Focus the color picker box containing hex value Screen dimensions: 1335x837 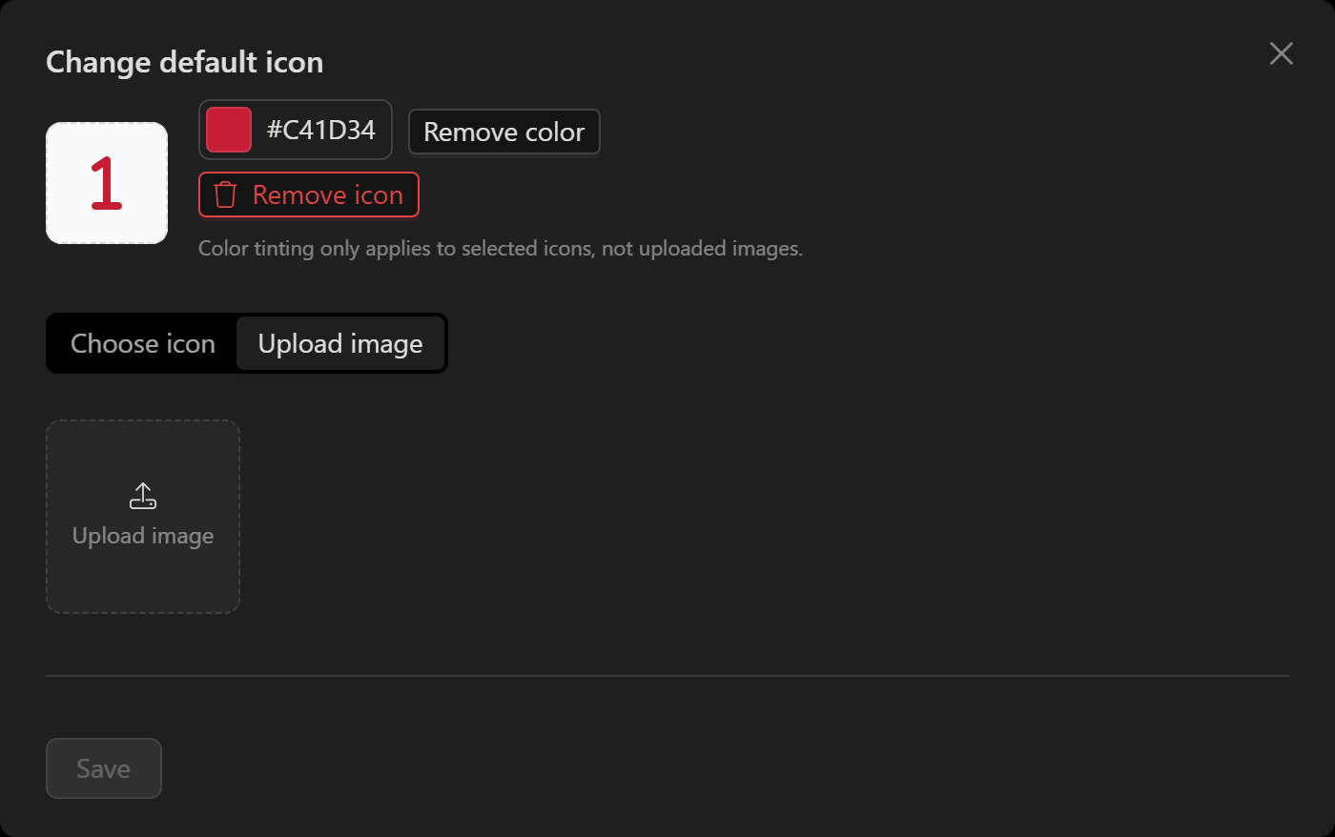tap(296, 130)
